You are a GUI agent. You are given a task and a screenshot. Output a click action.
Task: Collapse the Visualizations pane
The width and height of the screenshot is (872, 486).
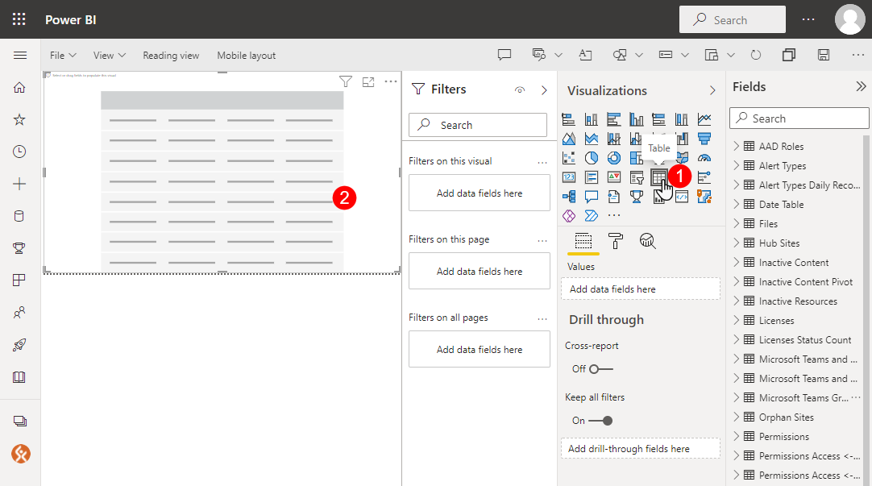coord(712,90)
